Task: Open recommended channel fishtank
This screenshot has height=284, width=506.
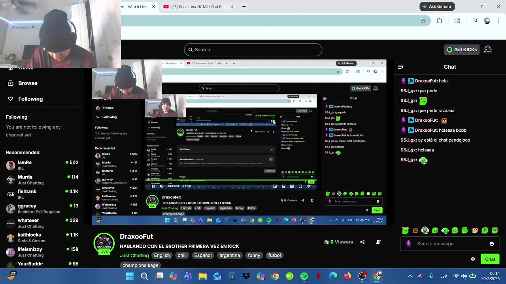Action: (42, 194)
